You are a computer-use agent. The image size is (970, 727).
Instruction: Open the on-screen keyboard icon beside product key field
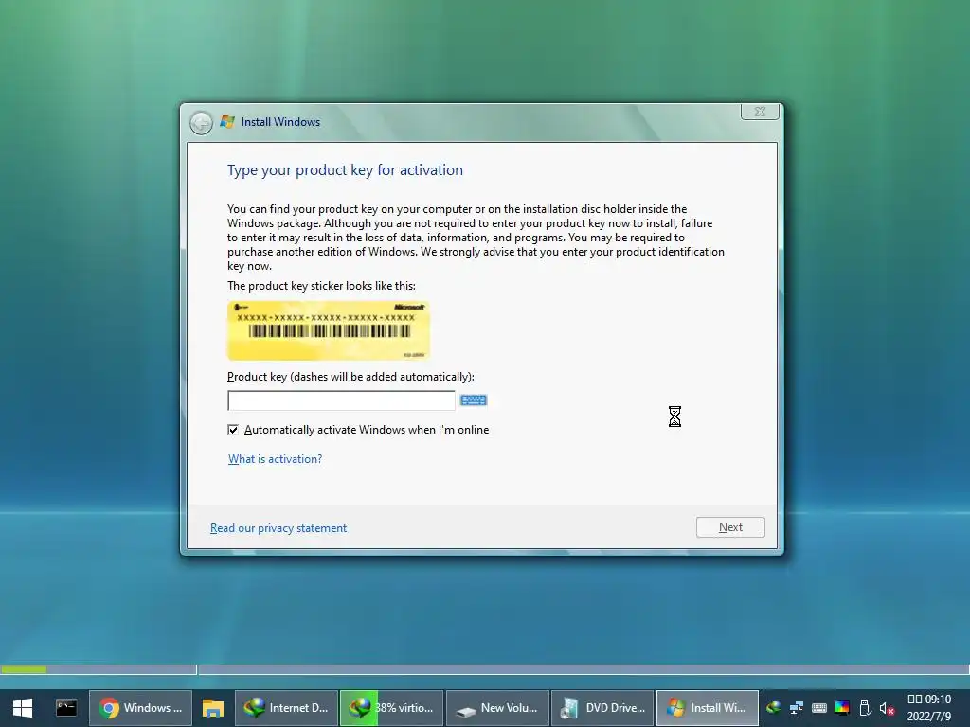(474, 400)
